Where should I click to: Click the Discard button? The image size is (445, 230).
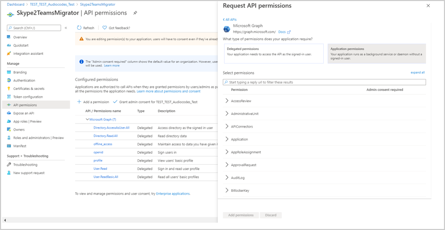click(x=271, y=215)
